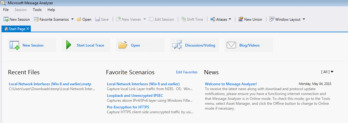The height and width of the screenshot is (123, 348).
Task: Click the New Union toolbar icon
Action: click(x=241, y=19)
